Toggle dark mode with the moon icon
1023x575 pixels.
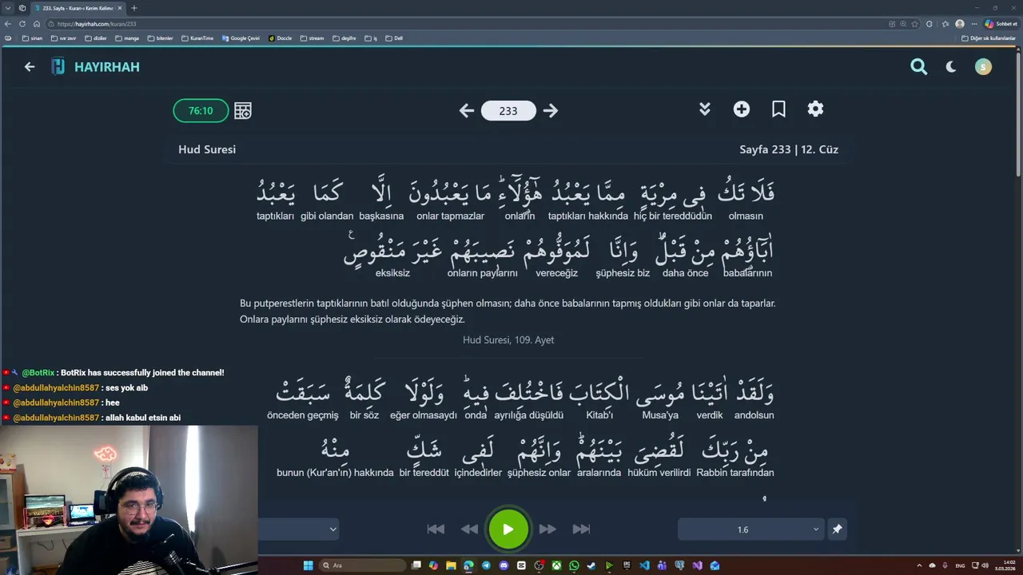coord(951,67)
